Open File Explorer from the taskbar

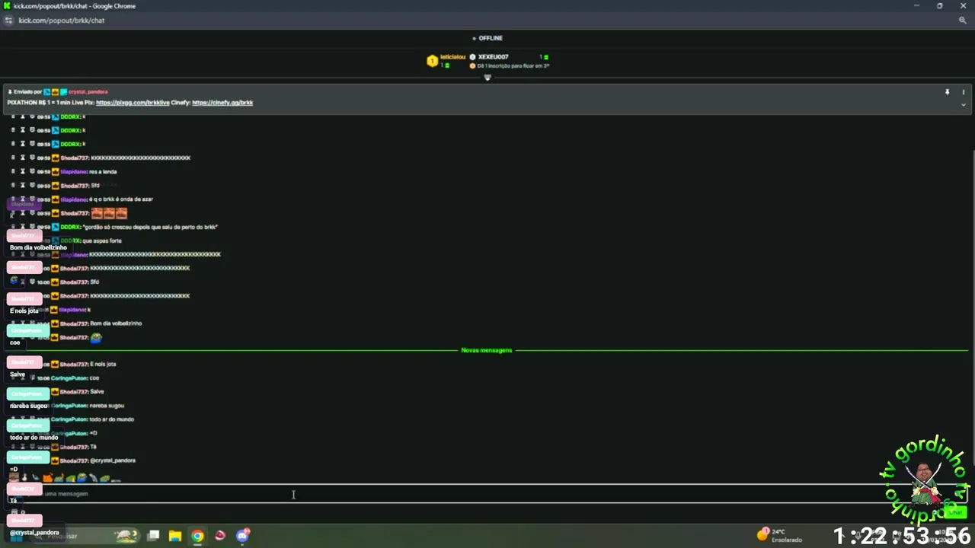tap(174, 536)
